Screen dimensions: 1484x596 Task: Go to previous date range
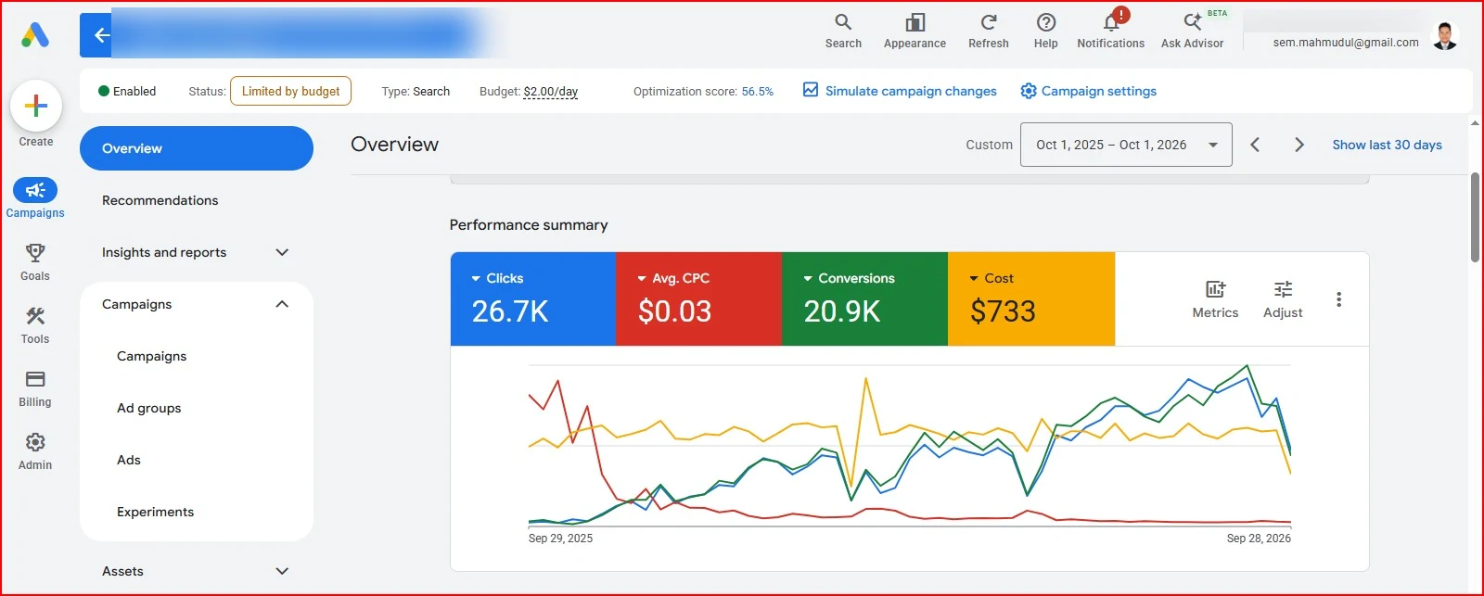[x=1255, y=145]
